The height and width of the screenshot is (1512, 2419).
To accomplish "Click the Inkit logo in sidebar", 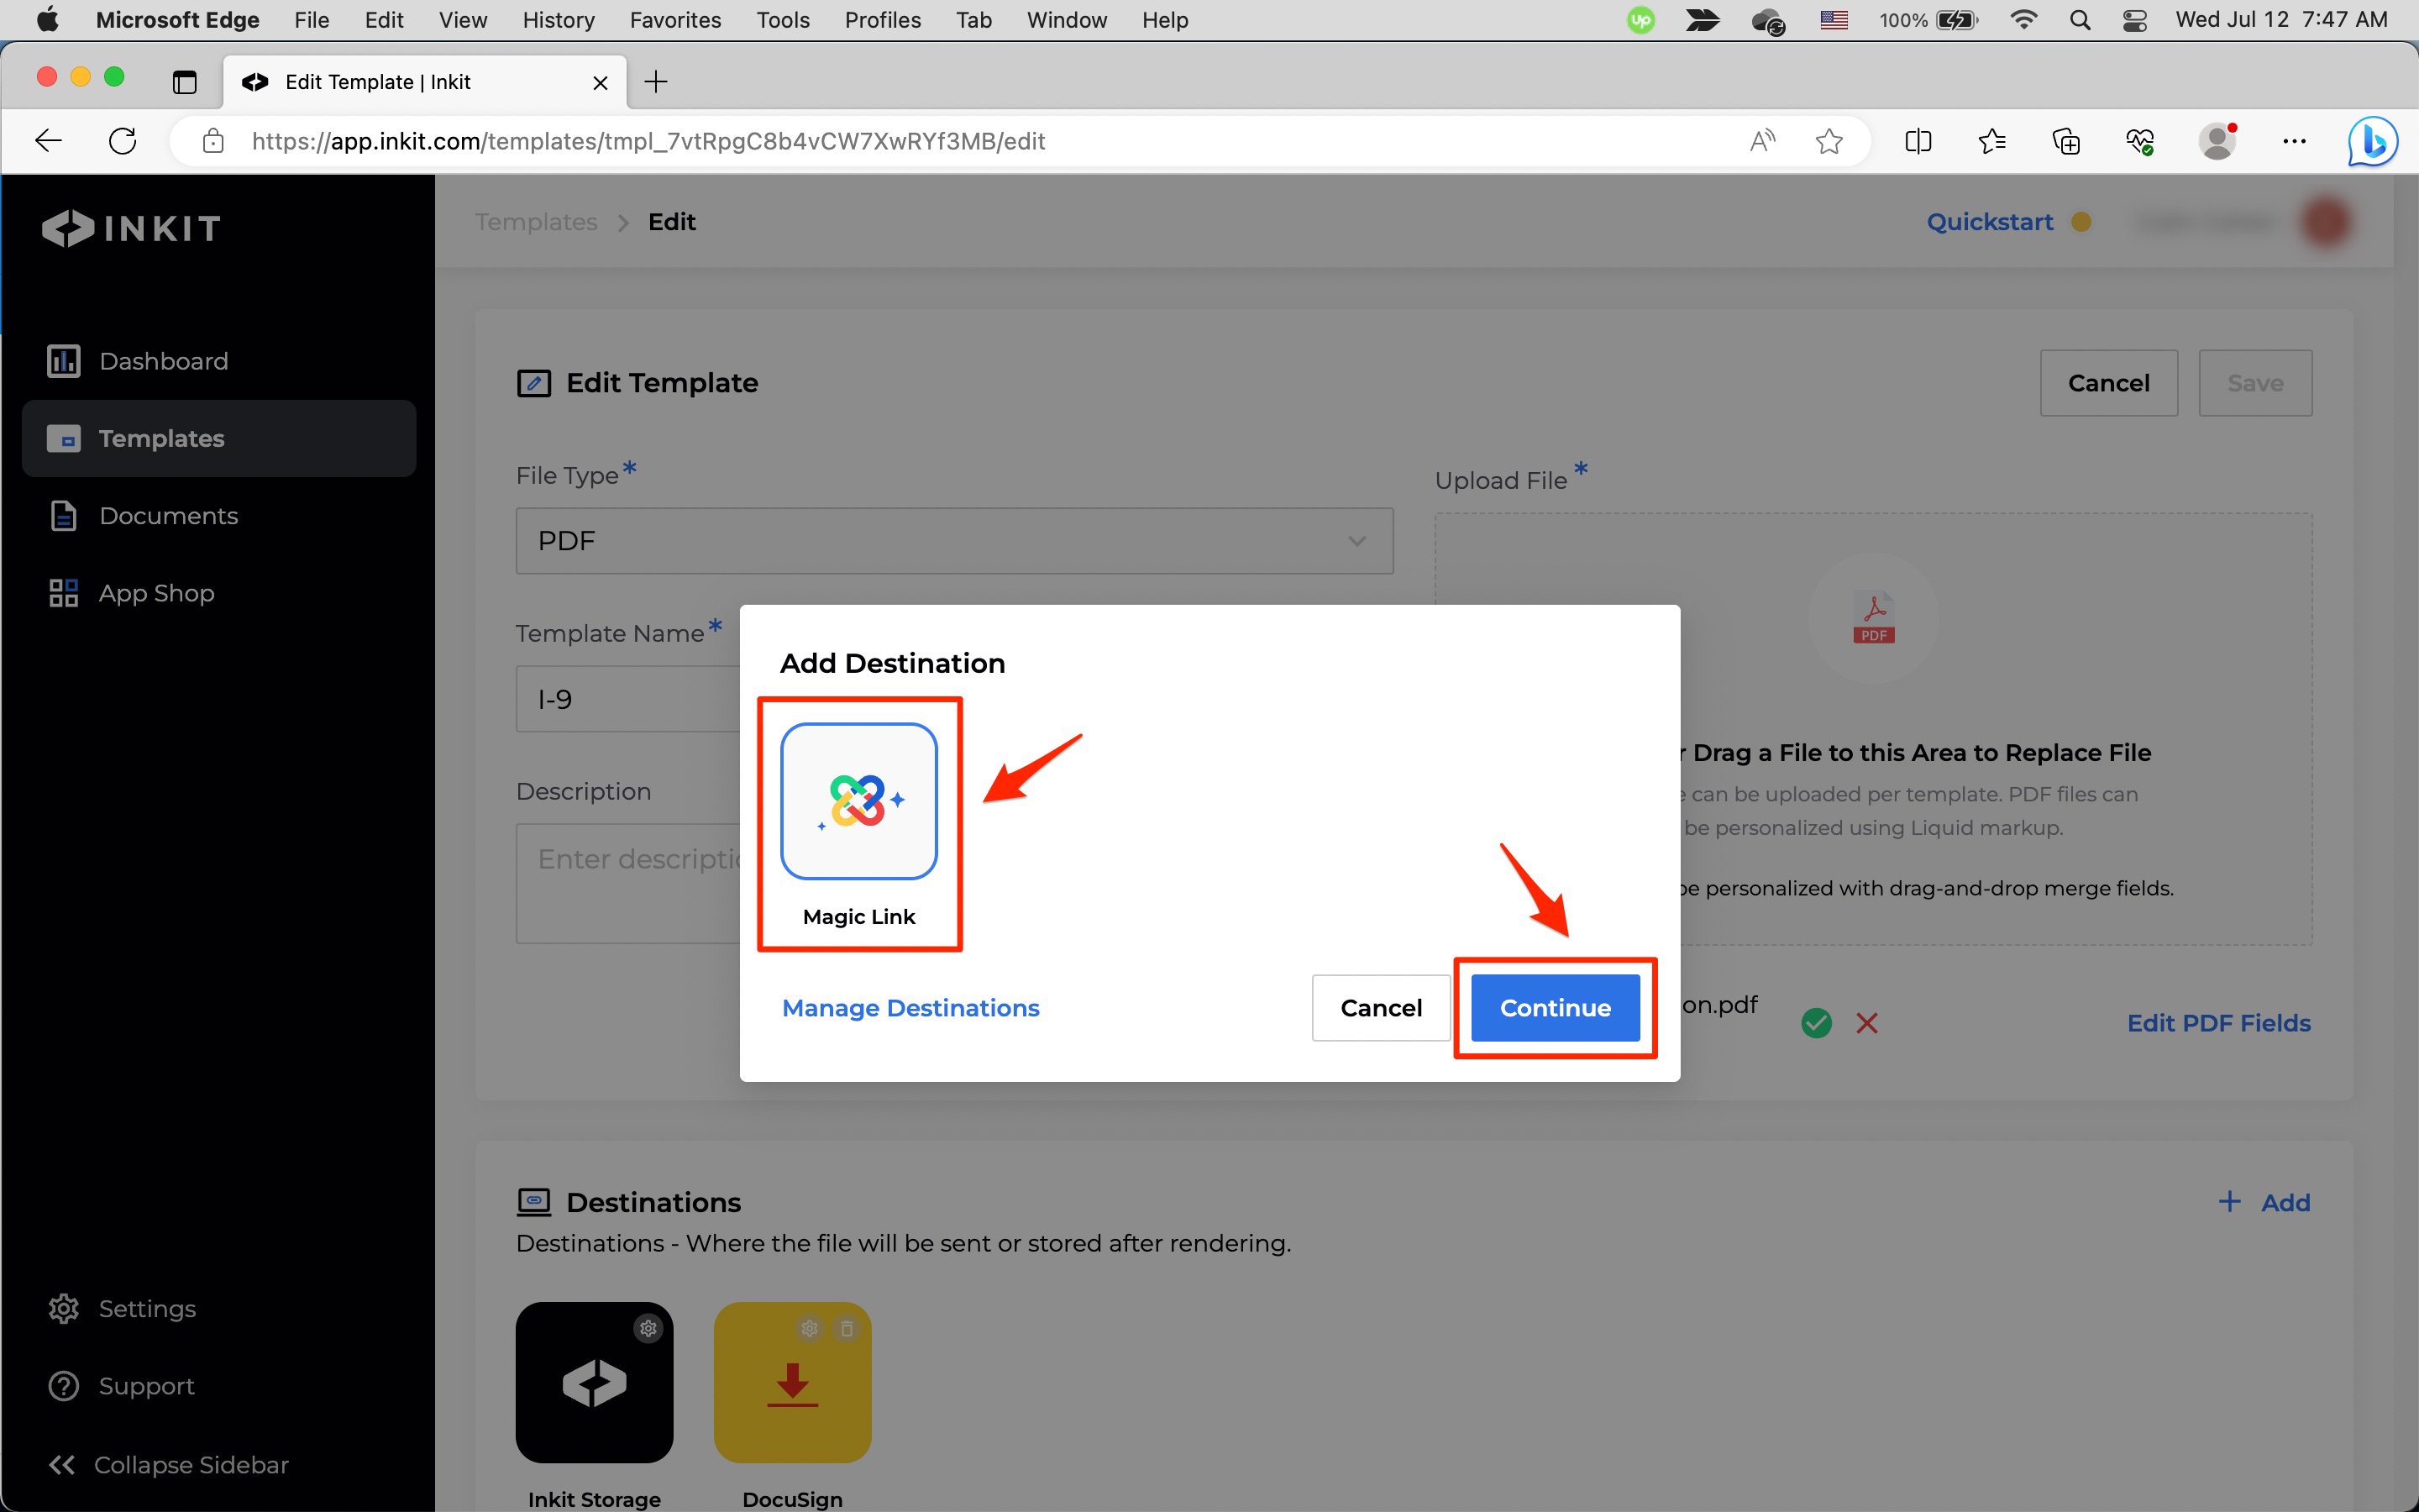I will 131,228.
